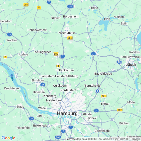
Task: Click the A 215 highway shield
Action: [70, 6]
